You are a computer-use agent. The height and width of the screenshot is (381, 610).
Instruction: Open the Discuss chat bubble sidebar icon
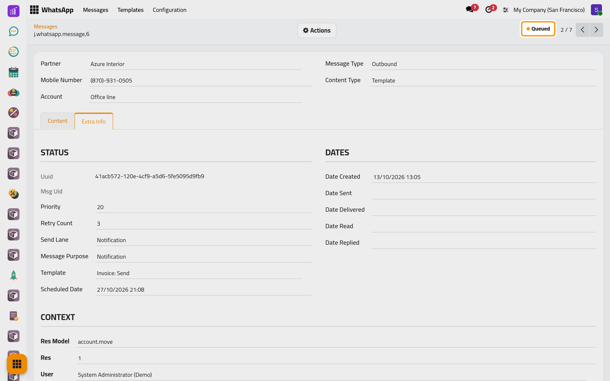coord(13,31)
